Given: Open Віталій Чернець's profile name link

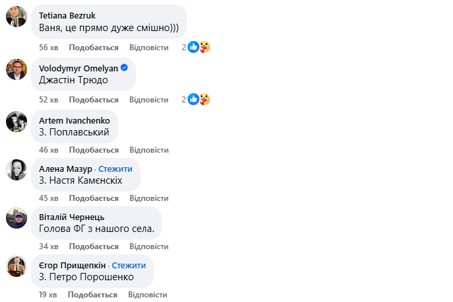Looking at the screenshot, I should point(71,217).
